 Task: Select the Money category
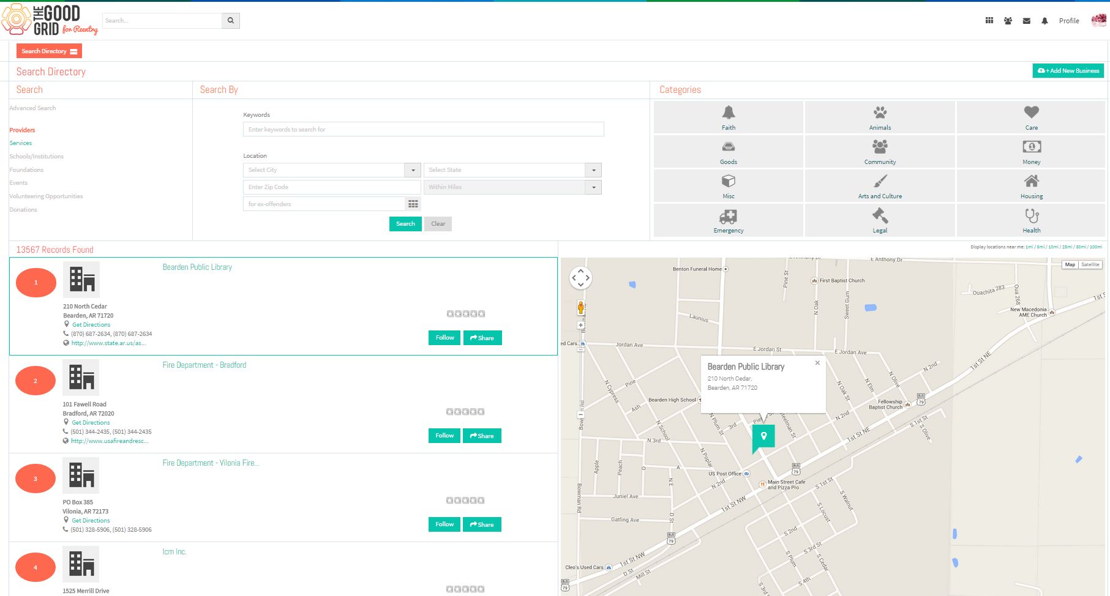pyautogui.click(x=1031, y=152)
